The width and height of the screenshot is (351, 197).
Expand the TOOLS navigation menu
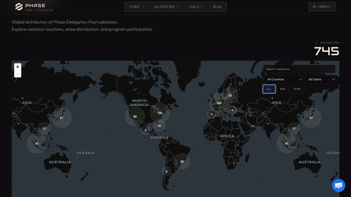click(196, 7)
